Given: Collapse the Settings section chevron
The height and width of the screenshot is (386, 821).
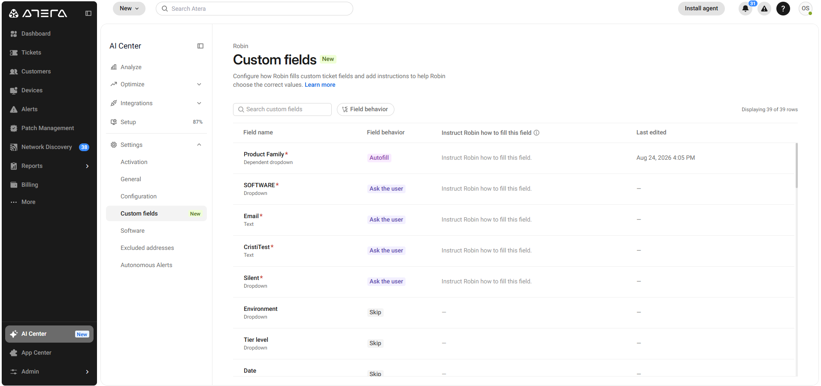Looking at the screenshot, I should click(199, 145).
